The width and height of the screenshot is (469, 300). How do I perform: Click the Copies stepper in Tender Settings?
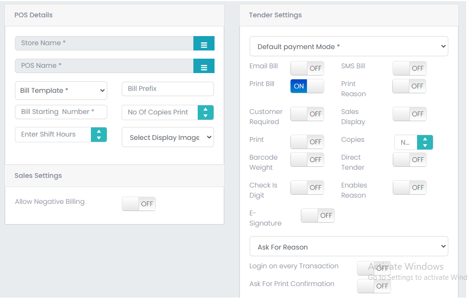tap(425, 142)
